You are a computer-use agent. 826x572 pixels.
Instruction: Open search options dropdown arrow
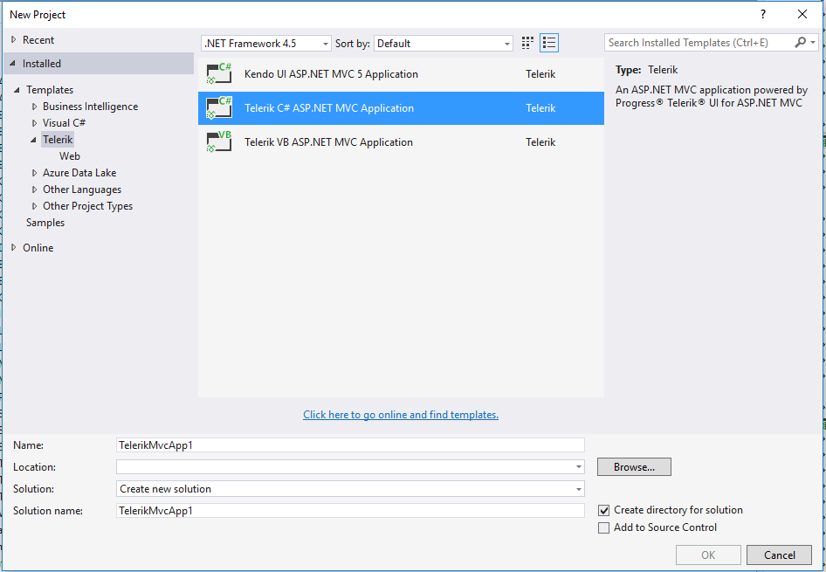pos(813,42)
